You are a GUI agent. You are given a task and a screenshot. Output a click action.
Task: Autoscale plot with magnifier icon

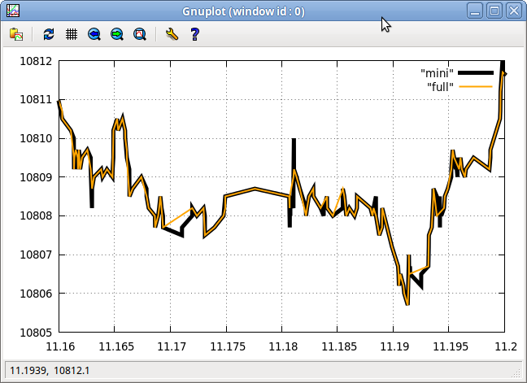pos(140,34)
